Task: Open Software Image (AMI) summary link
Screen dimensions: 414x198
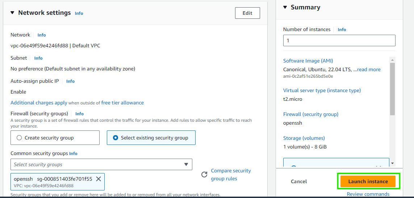Action: point(308,61)
